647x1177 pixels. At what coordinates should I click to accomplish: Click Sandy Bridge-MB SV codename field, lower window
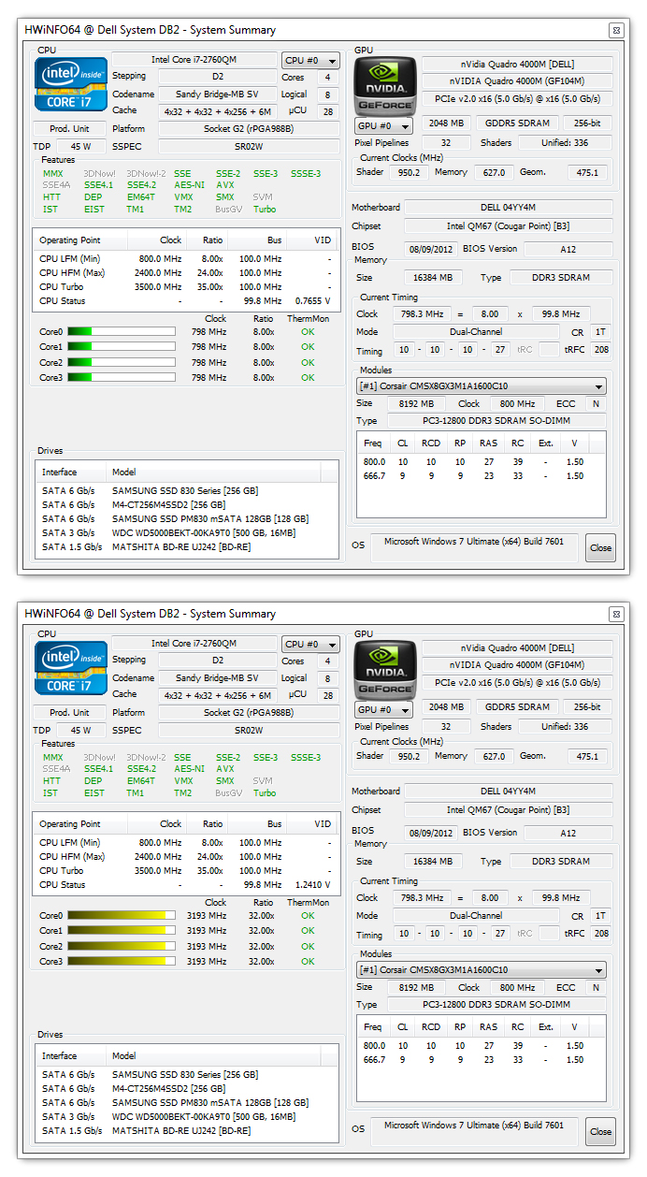click(x=216, y=678)
